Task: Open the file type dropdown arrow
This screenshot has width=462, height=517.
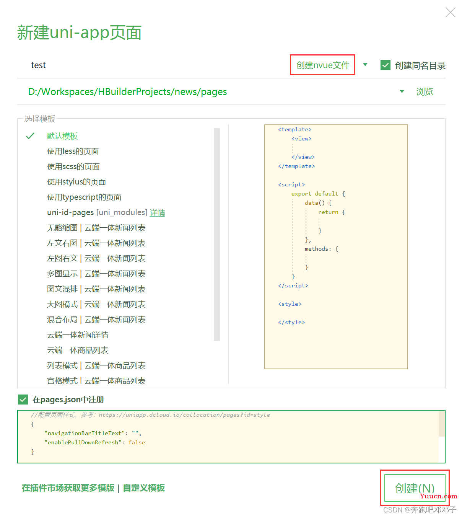Action: coord(365,65)
